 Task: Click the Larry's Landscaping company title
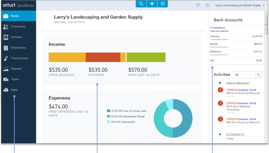click(98, 17)
